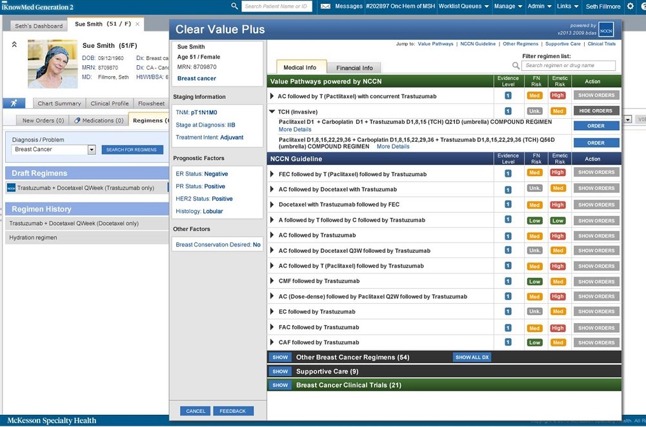The height and width of the screenshot is (427, 646).
Task: Click Order for Paclitaxel Q56D regimen
Action: [x=596, y=143]
